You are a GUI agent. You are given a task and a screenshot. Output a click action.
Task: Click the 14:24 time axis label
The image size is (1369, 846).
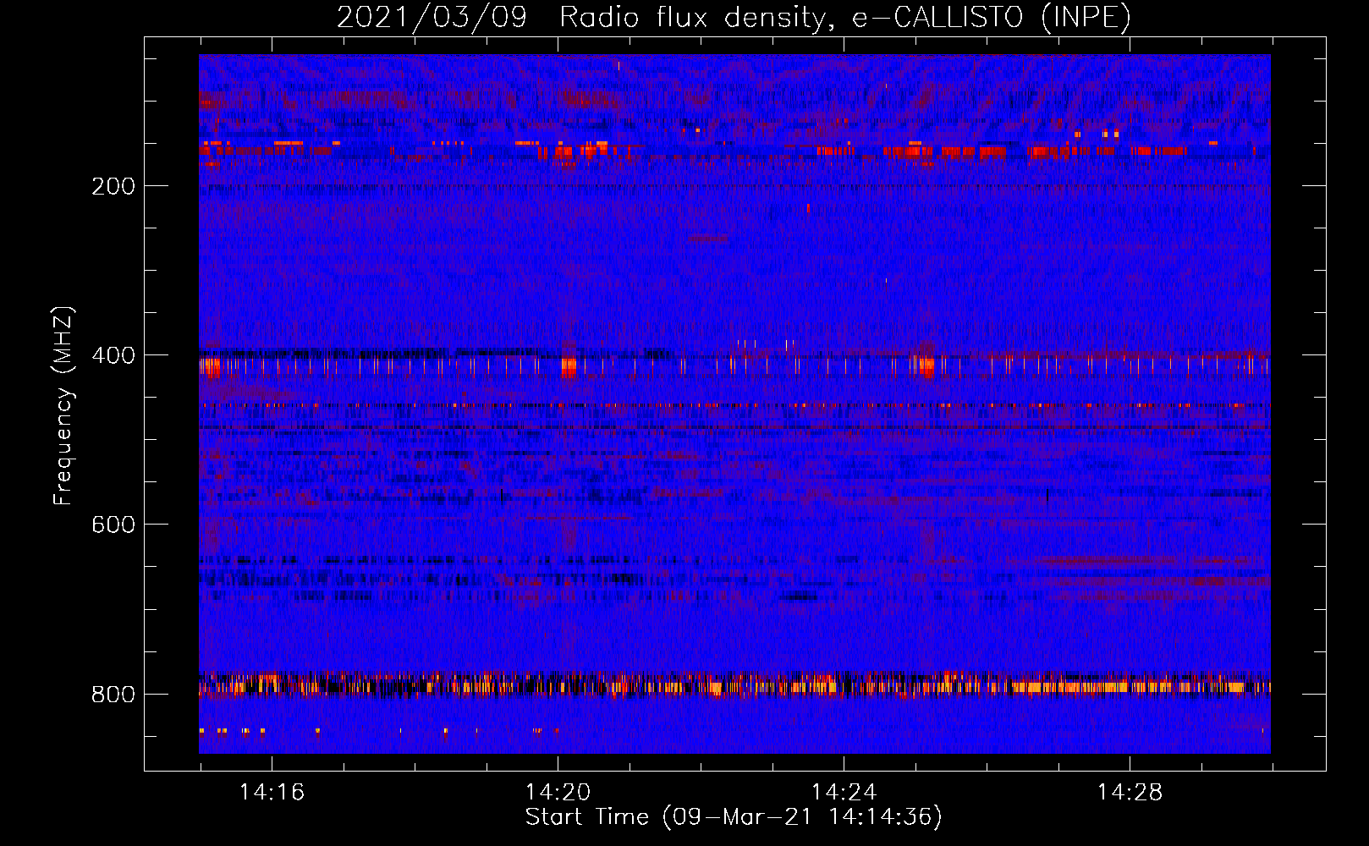pyautogui.click(x=844, y=792)
